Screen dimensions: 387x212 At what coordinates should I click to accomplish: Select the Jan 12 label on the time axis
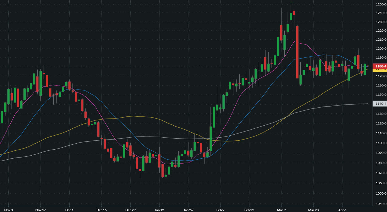(x=159, y=210)
